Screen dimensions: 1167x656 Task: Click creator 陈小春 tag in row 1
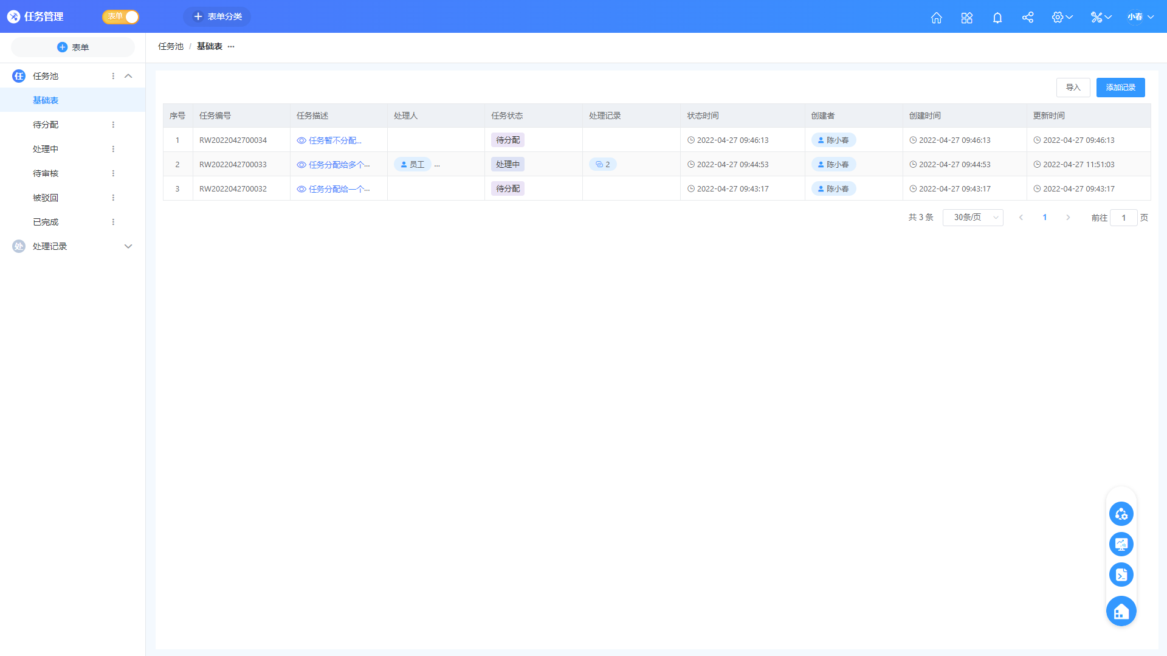(833, 140)
